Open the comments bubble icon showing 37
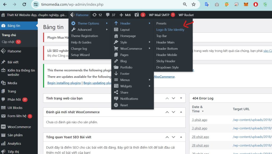 click(108, 15)
